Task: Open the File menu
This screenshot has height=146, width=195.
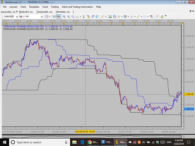Action: pyautogui.click(x=5, y=7)
